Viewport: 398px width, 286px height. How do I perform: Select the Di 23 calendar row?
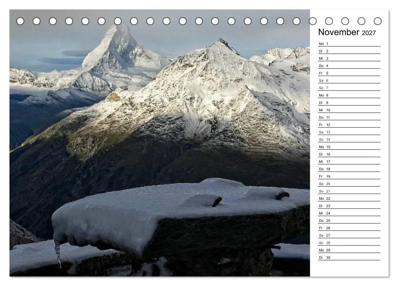tap(349, 206)
